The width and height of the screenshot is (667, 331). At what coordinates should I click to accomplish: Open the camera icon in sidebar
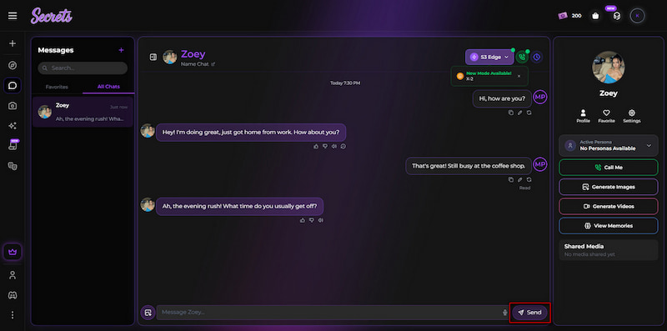13,106
